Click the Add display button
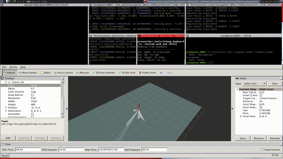The height and width of the screenshot is (159, 283). 8,138
